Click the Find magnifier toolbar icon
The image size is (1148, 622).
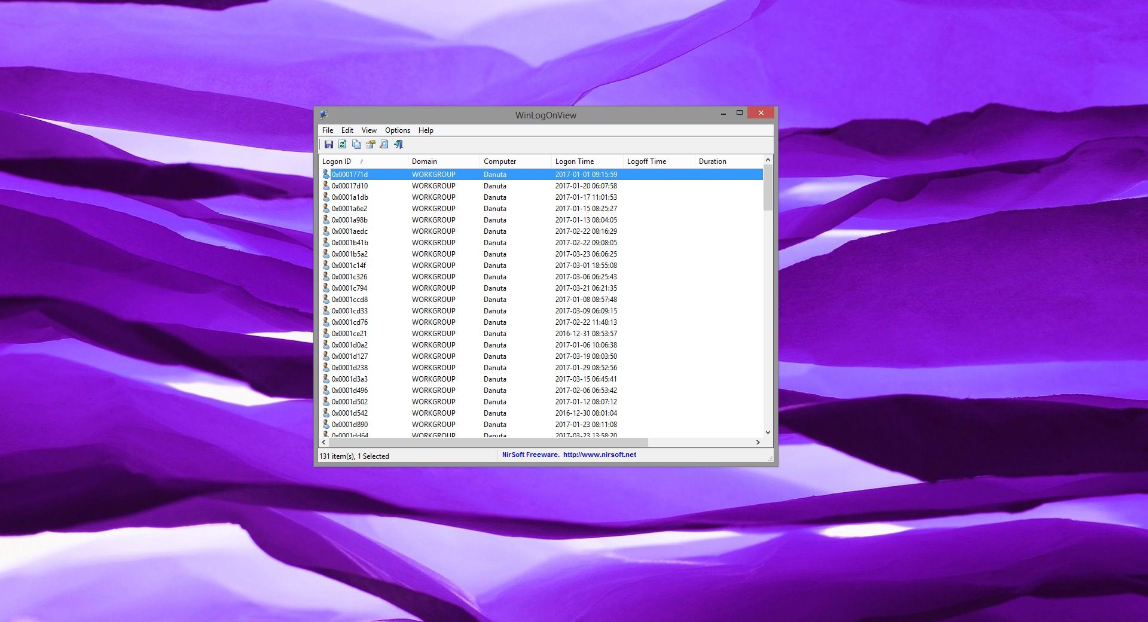(x=384, y=145)
